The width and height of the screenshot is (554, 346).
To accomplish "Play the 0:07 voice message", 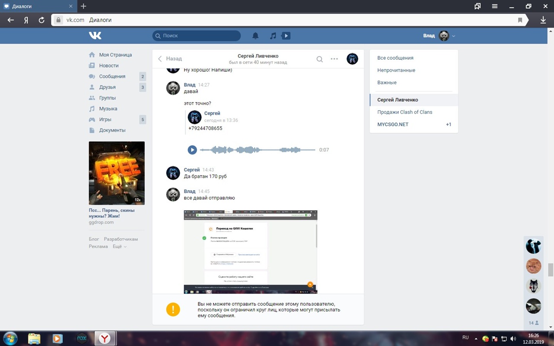I will [192, 150].
